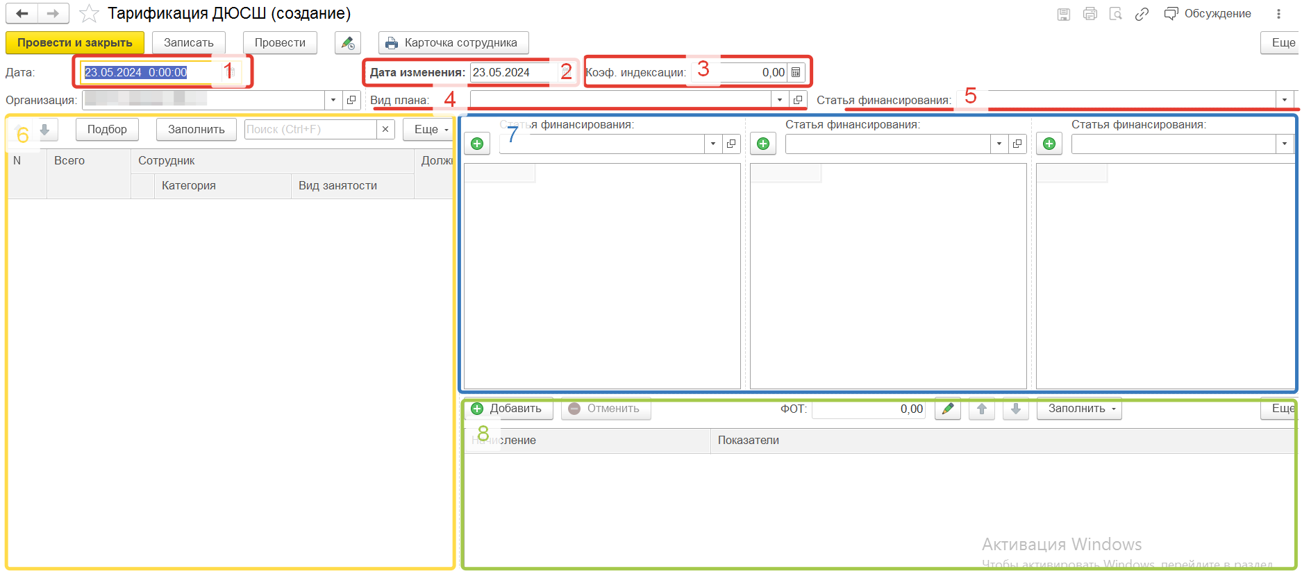Click the pencil edit icon beside ФОТ
This screenshot has width=1302, height=571.
947,409
